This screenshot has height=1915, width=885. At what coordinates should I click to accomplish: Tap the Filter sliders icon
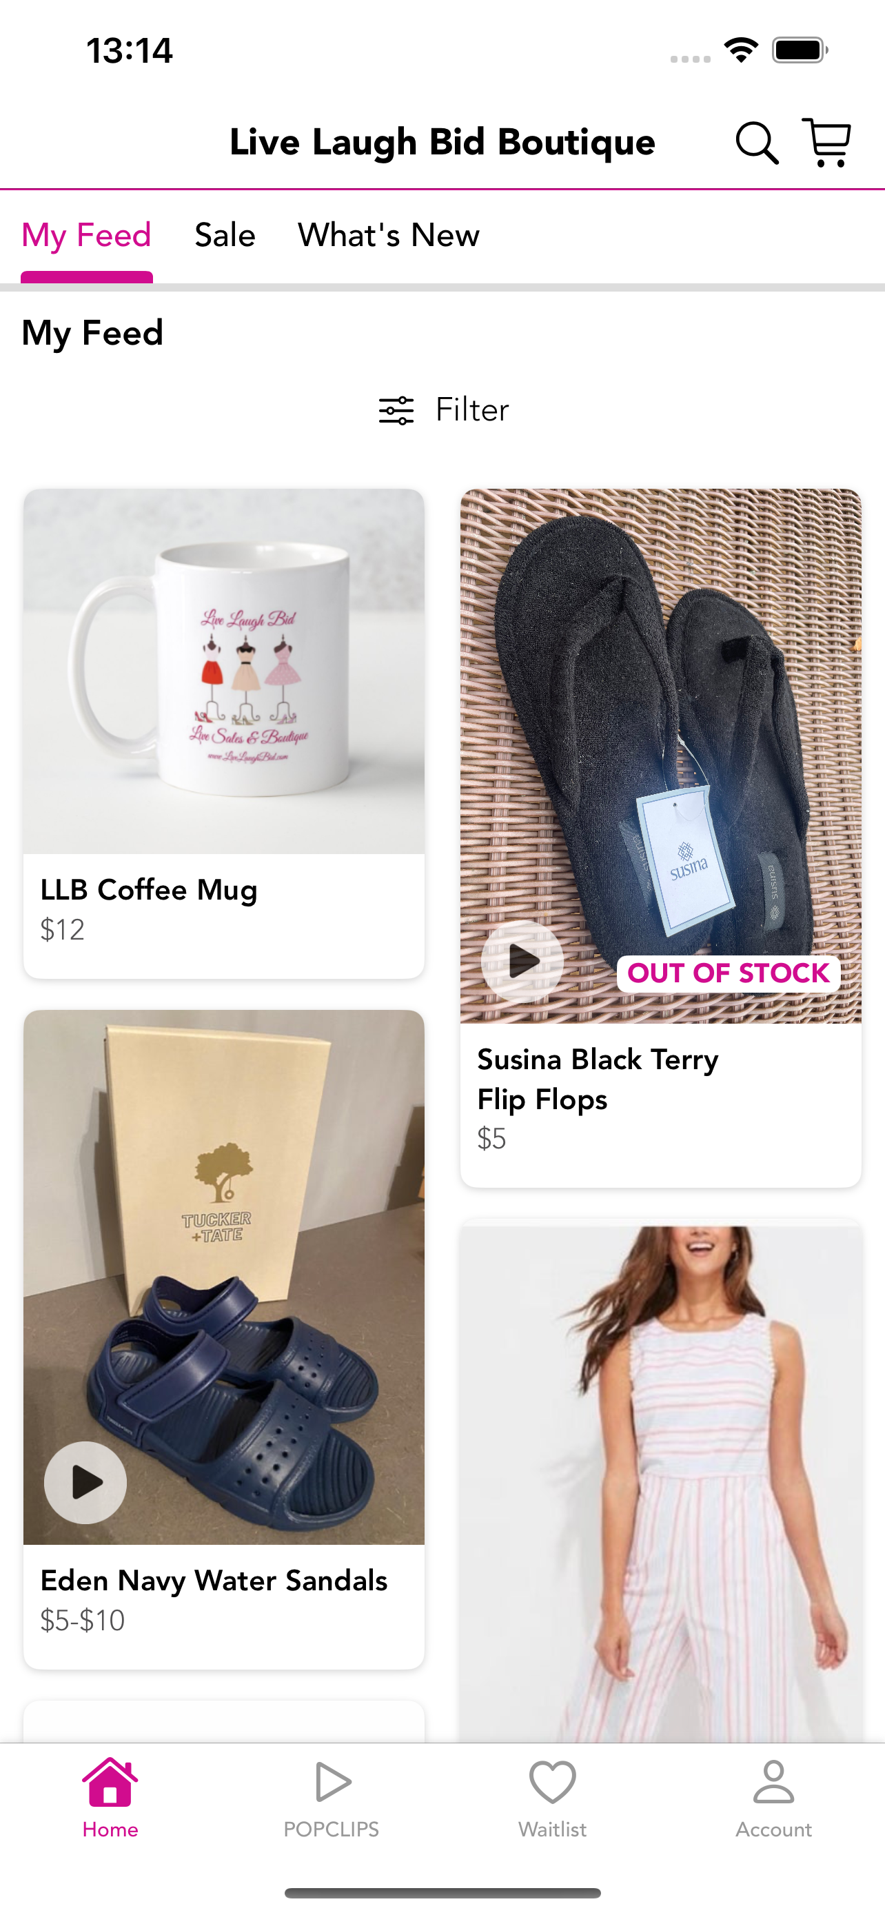[396, 410]
